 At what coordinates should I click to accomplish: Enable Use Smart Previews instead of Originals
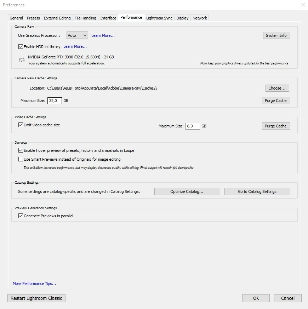[21, 159]
